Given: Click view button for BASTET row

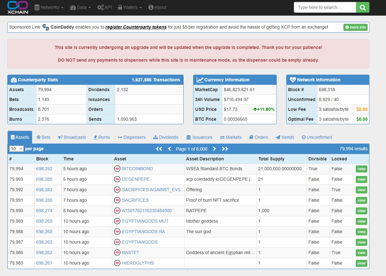Looking at the screenshot, I should point(362,253).
